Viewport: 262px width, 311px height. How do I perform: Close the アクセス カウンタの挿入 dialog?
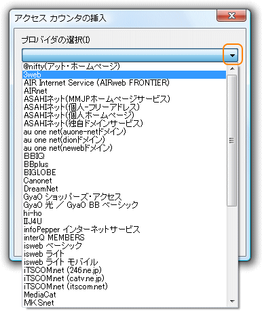coord(231,16)
